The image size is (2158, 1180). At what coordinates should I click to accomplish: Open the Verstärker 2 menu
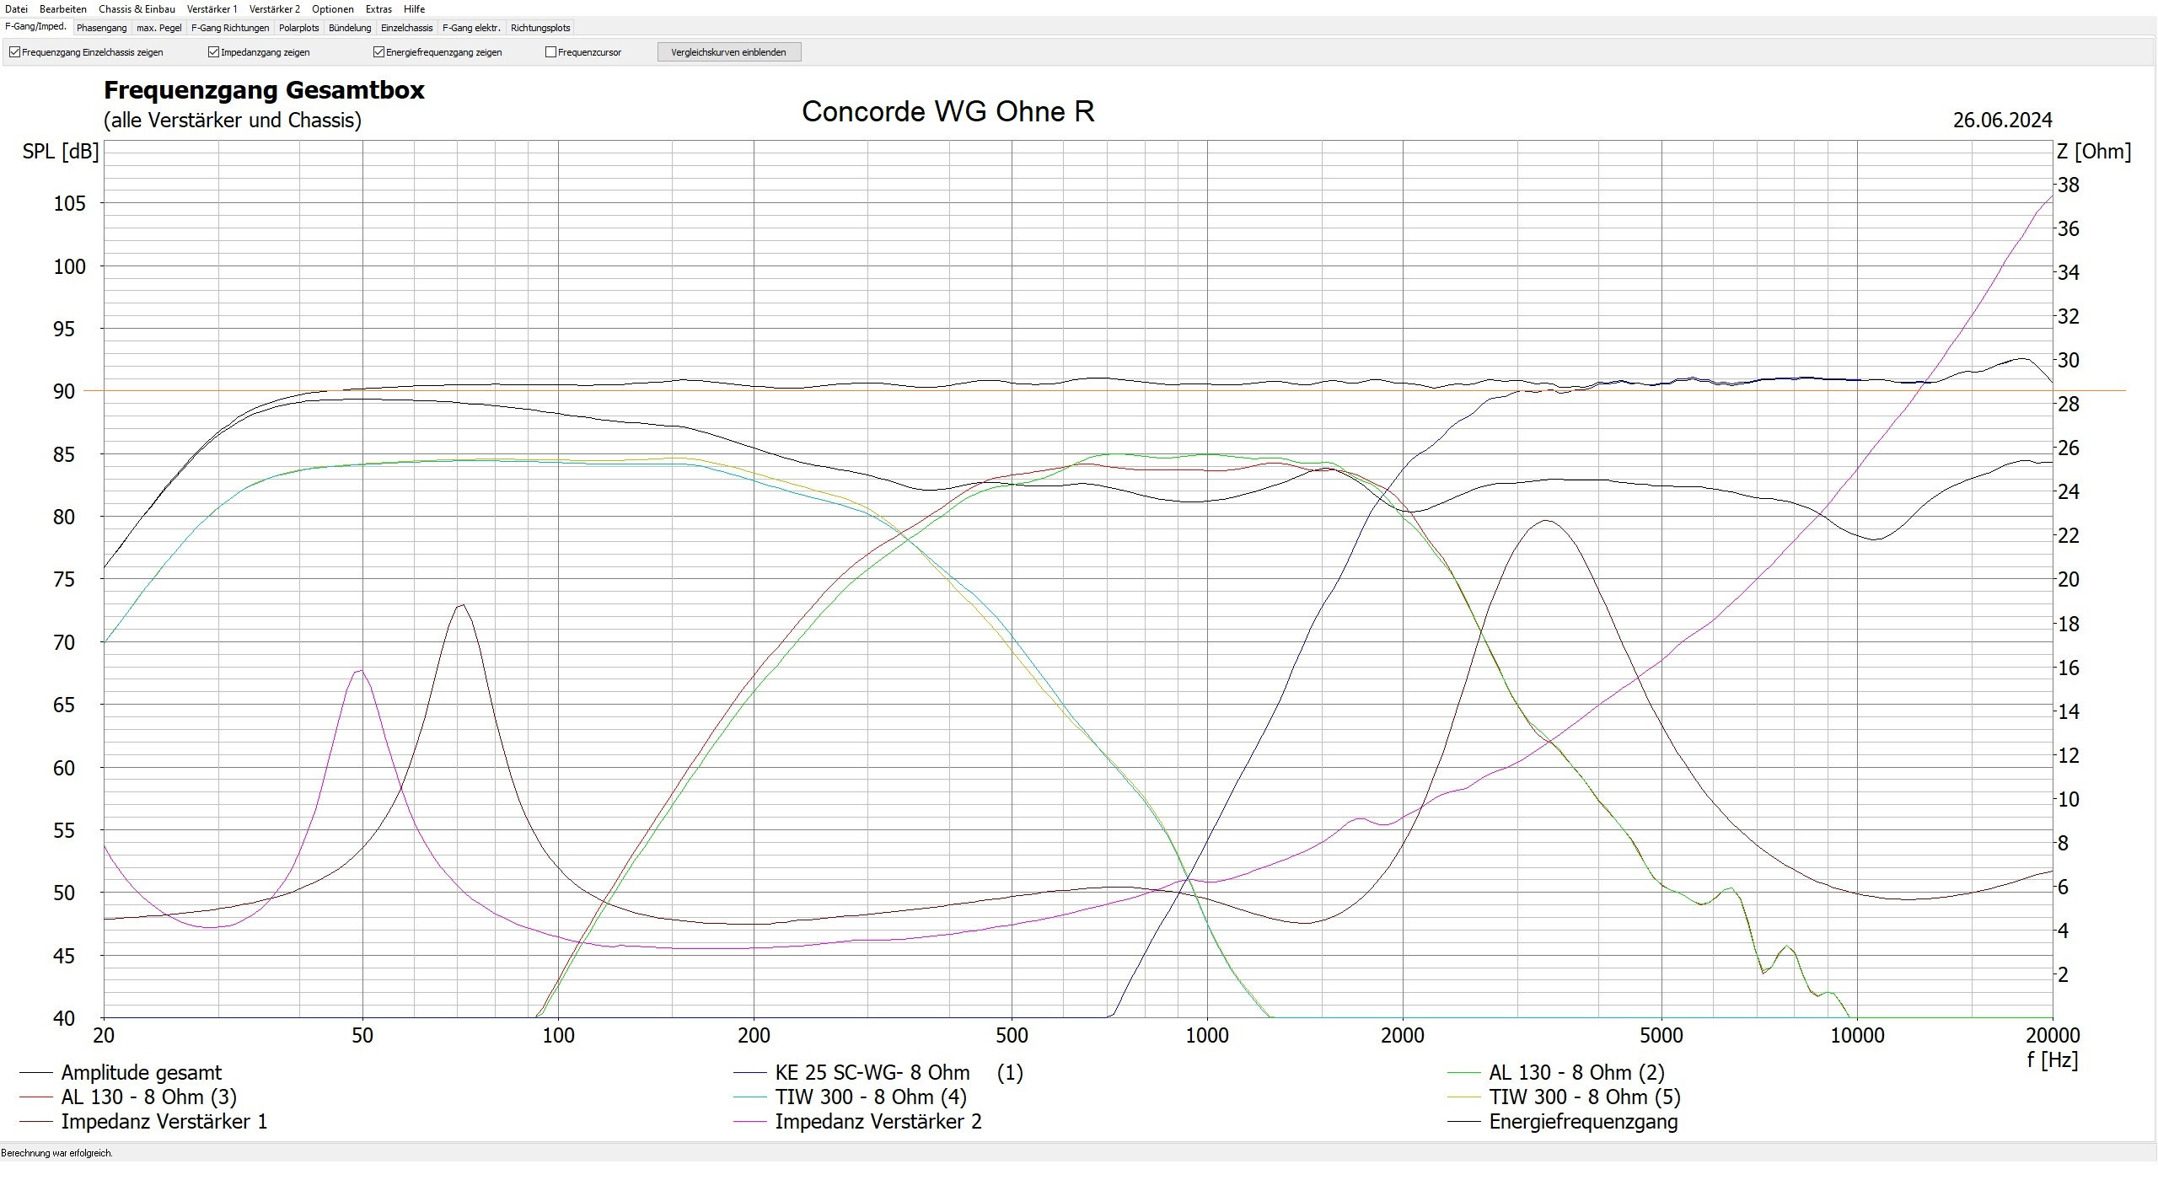pos(274,9)
